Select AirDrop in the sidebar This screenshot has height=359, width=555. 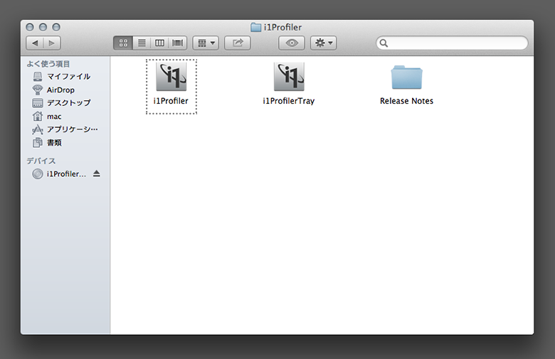60,90
